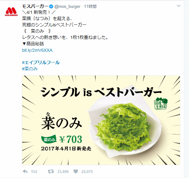The image size is (189, 178).
Task: Open the lettuce promo image
Action: click(101, 120)
